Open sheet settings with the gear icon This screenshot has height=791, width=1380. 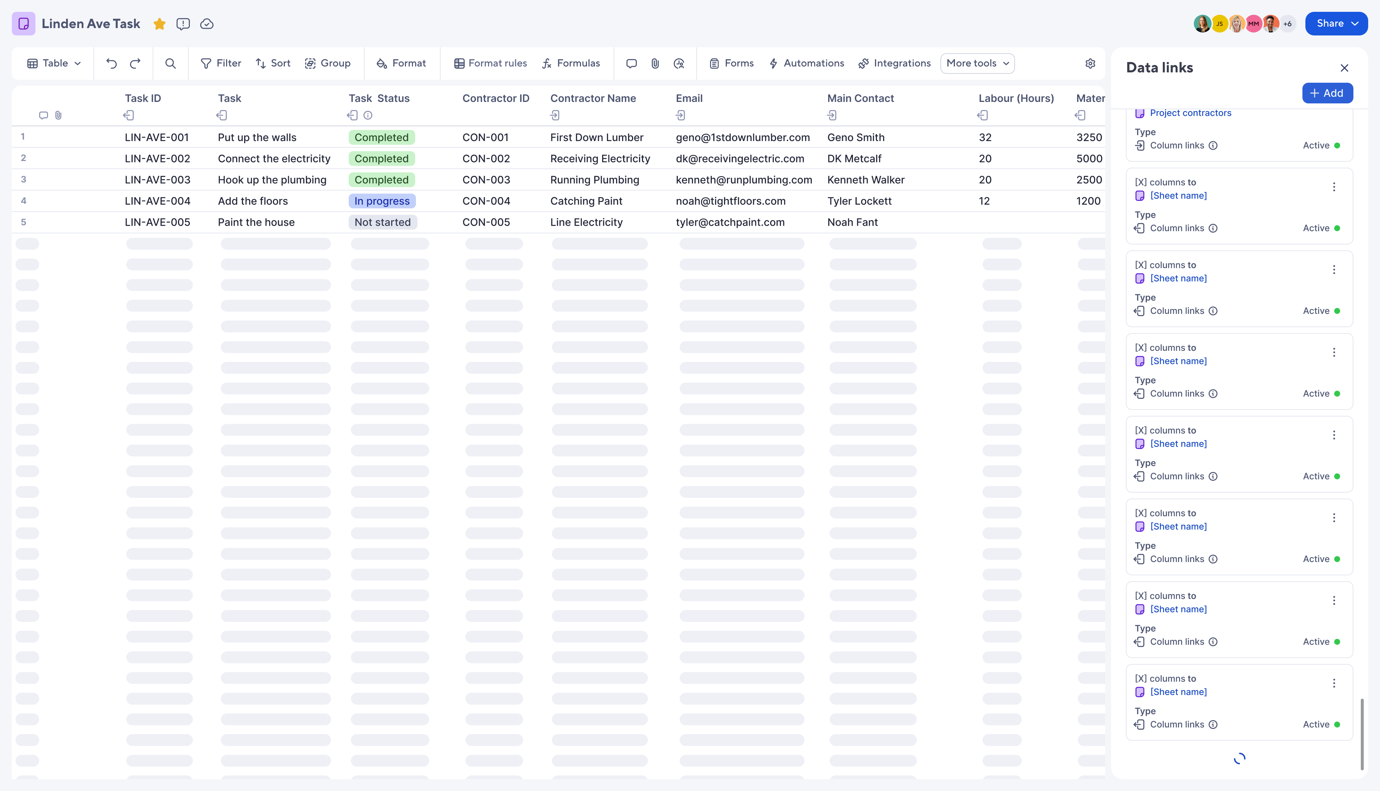pyautogui.click(x=1090, y=63)
